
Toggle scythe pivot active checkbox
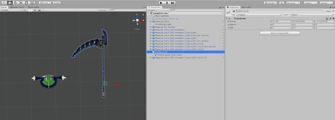point(234,11)
